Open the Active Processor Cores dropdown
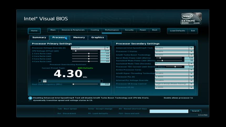 point(191,70)
